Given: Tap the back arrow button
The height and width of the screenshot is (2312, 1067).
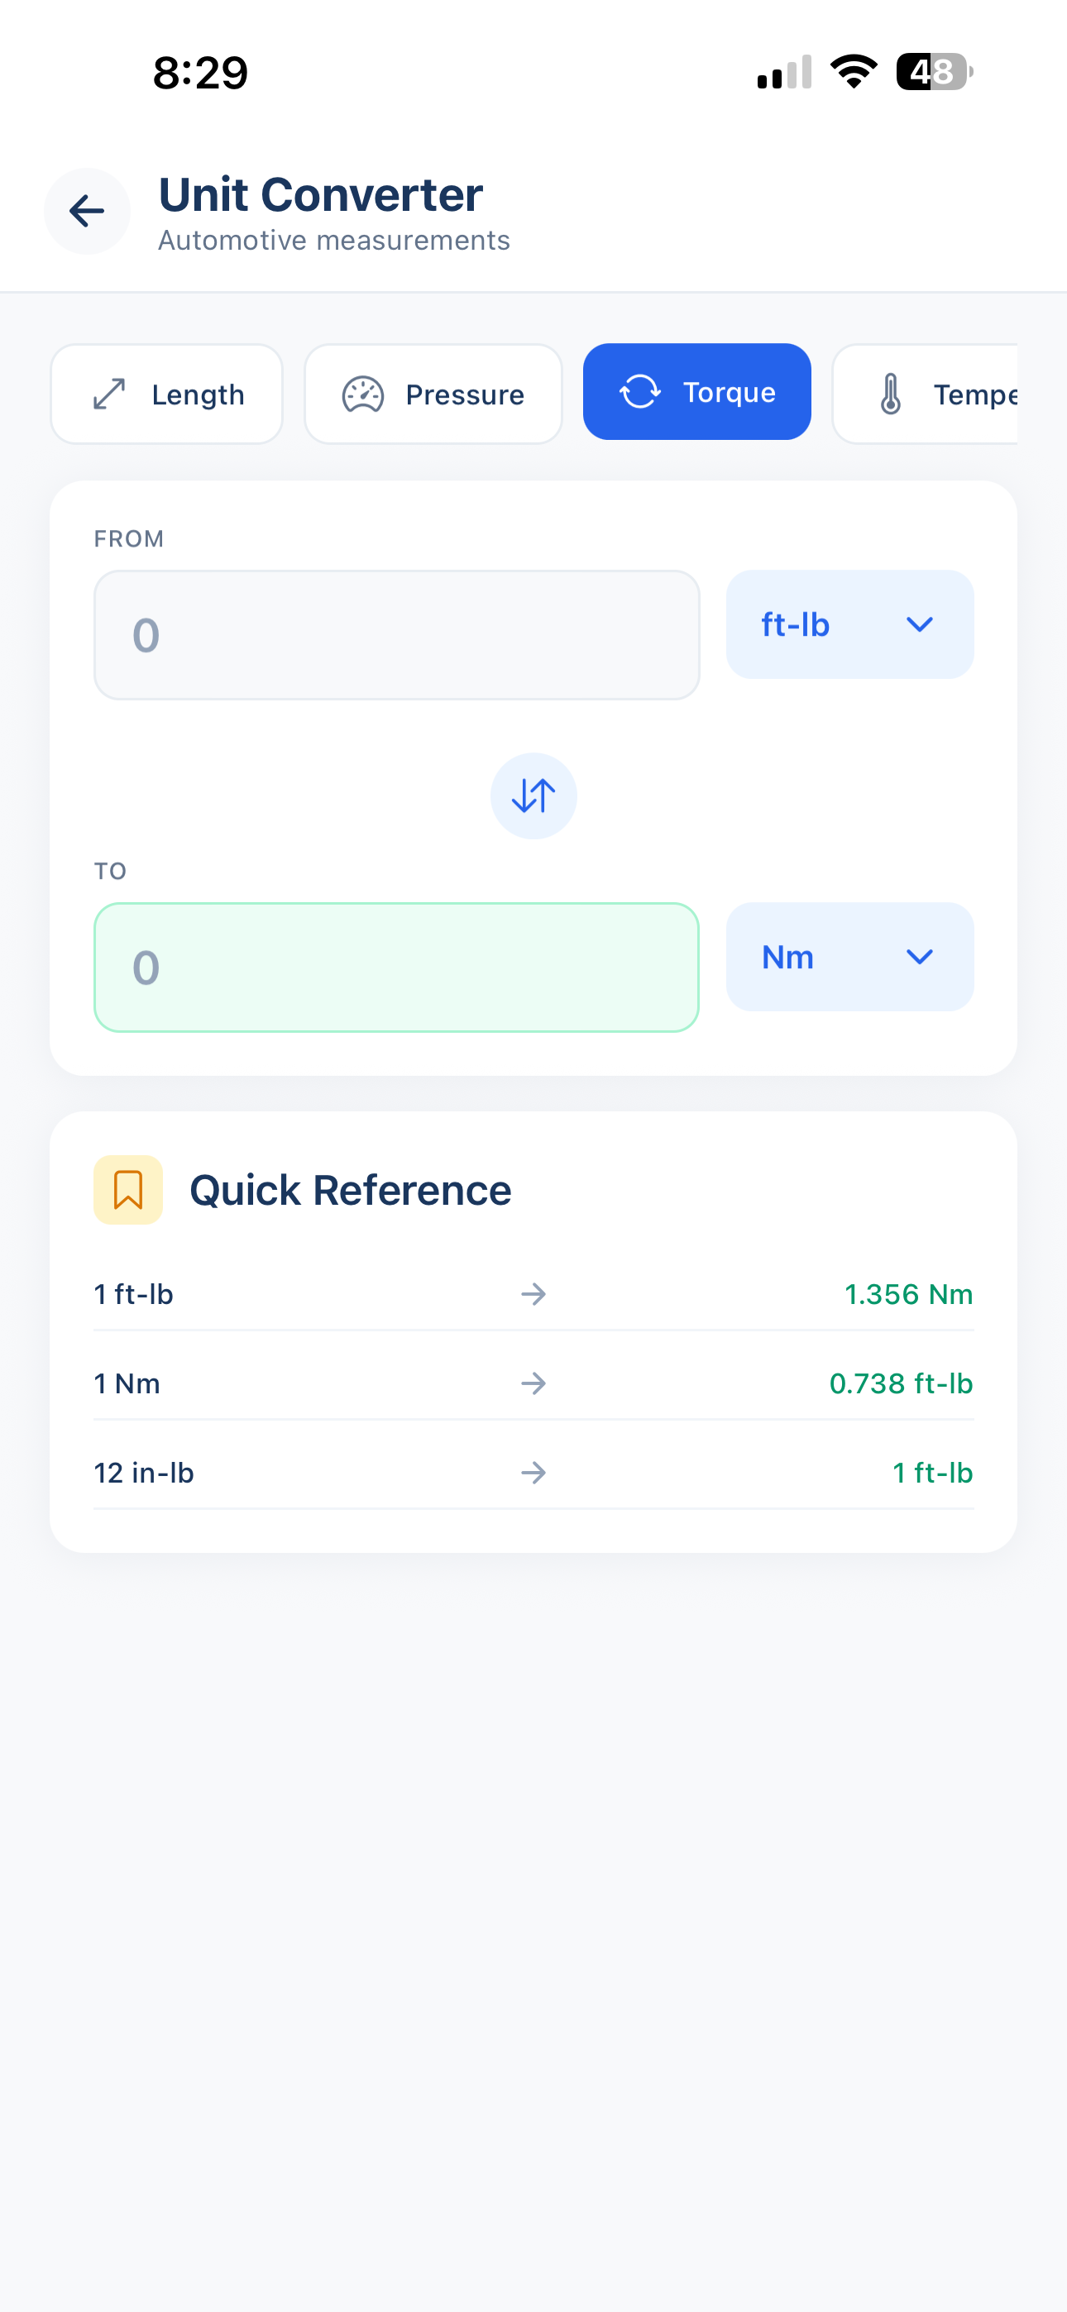Looking at the screenshot, I should coord(87,212).
